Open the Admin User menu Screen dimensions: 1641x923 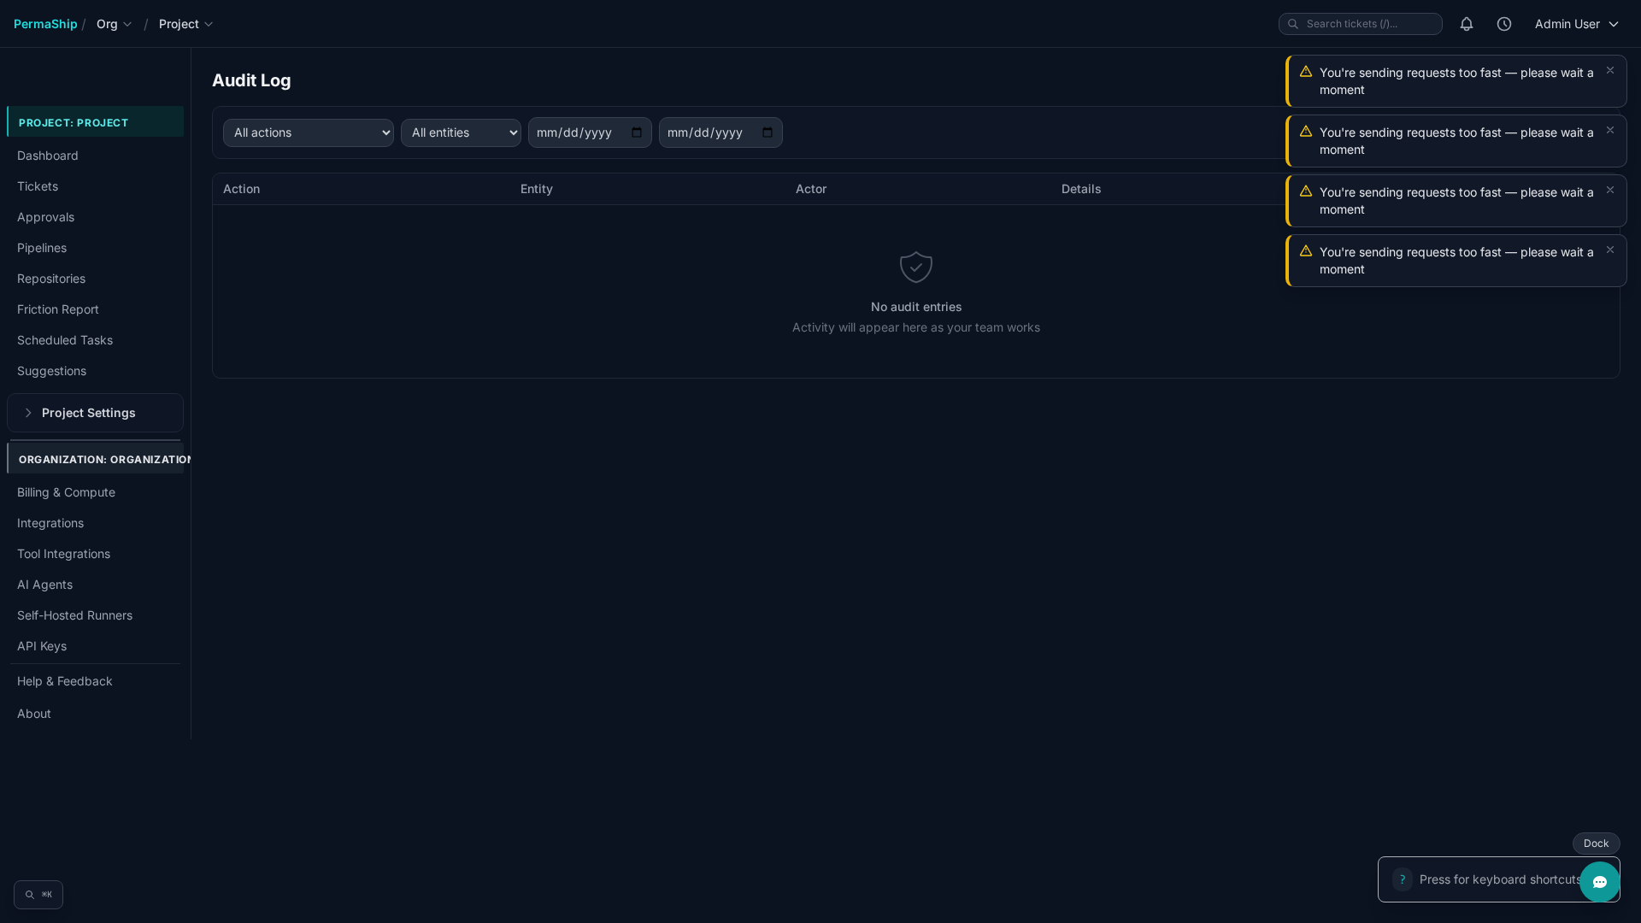pos(1576,24)
